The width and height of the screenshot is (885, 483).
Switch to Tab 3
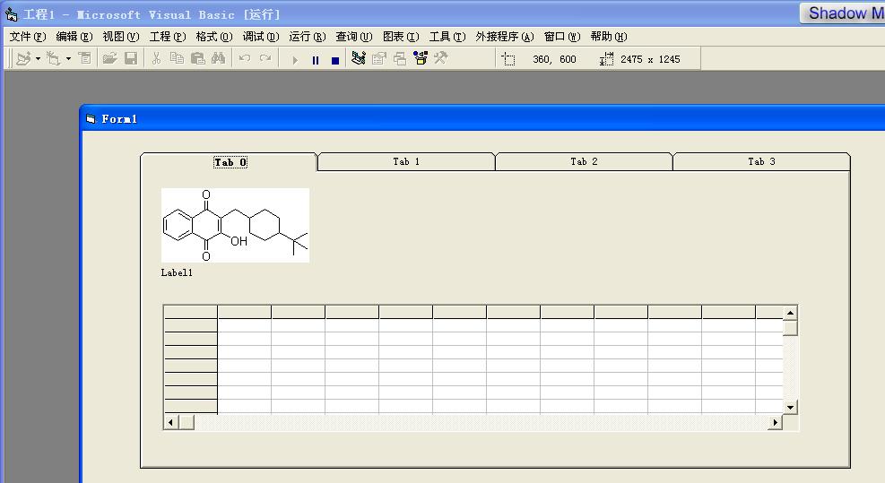(761, 162)
